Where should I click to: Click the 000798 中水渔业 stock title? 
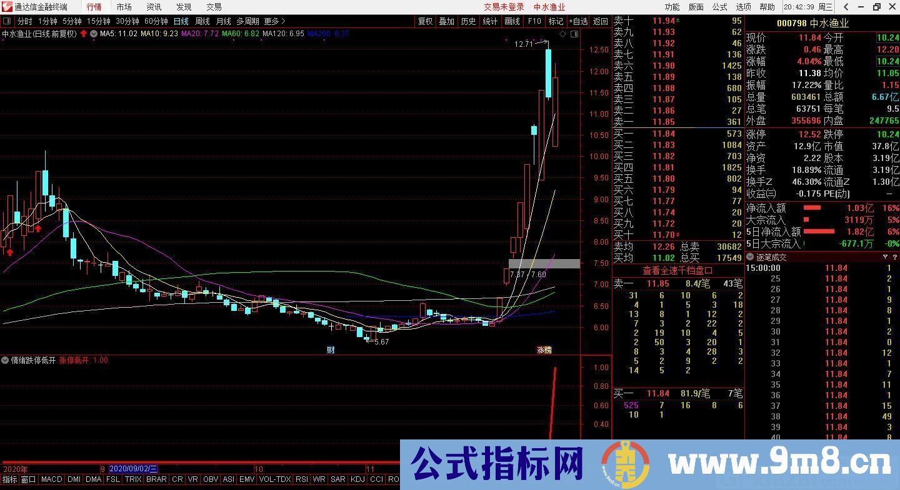point(812,23)
